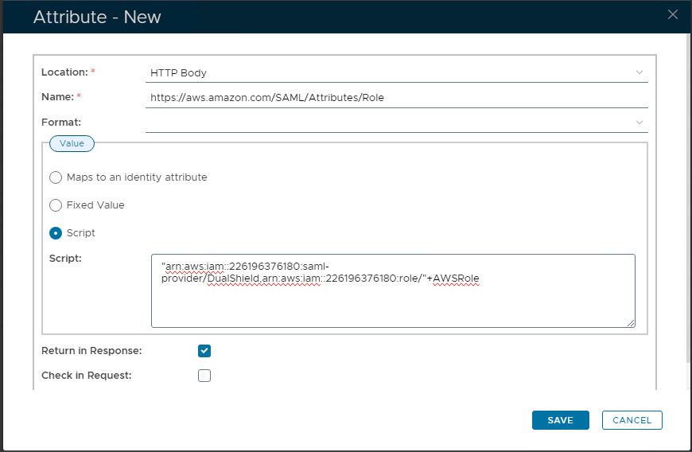This screenshot has height=452, width=692.
Task: Click the Format label text
Action: [61, 123]
